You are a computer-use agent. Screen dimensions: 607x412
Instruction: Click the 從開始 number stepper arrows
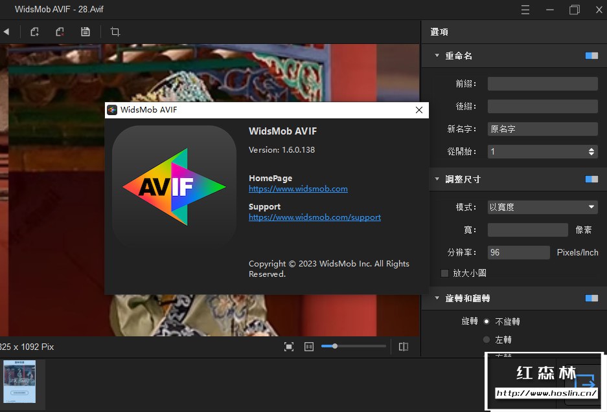coord(591,151)
